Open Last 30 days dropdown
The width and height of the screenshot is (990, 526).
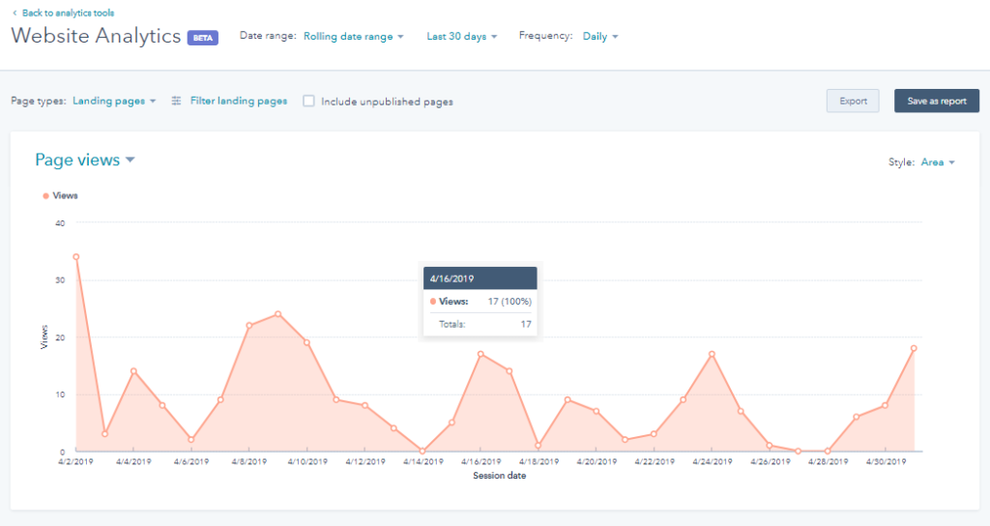461,37
